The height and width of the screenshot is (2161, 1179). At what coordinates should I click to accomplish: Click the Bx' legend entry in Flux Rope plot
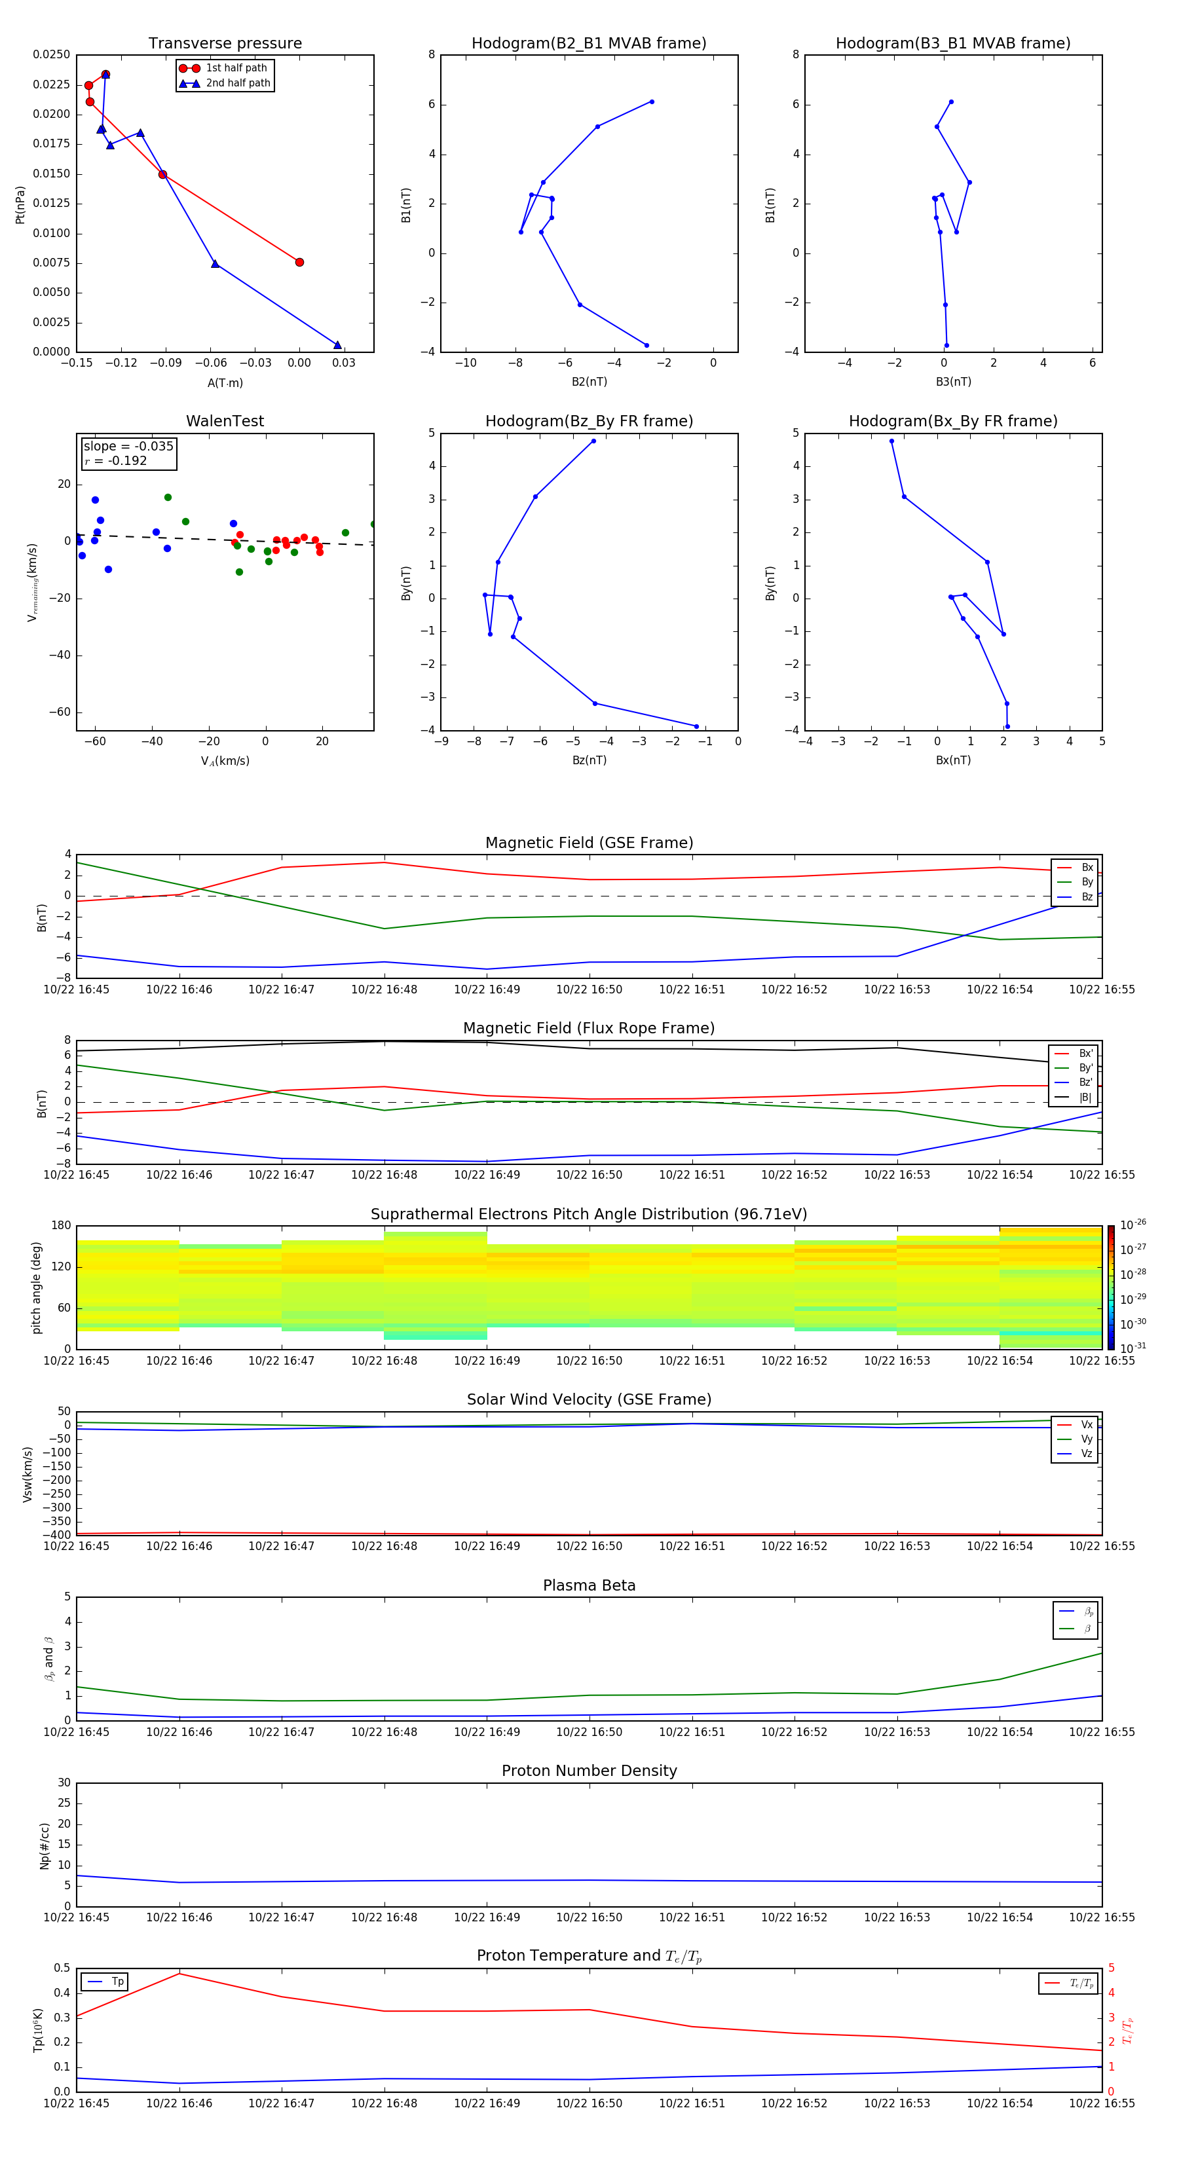point(1074,1054)
